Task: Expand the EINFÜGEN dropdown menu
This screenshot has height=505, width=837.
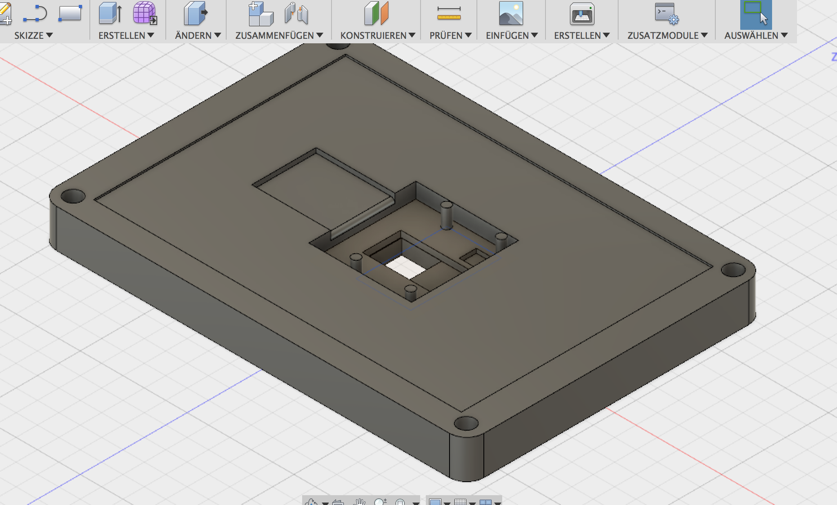Action: click(512, 36)
